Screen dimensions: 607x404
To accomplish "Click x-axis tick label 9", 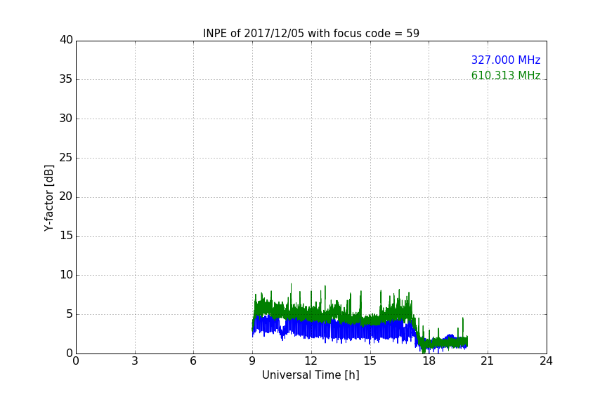I will tap(252, 361).
